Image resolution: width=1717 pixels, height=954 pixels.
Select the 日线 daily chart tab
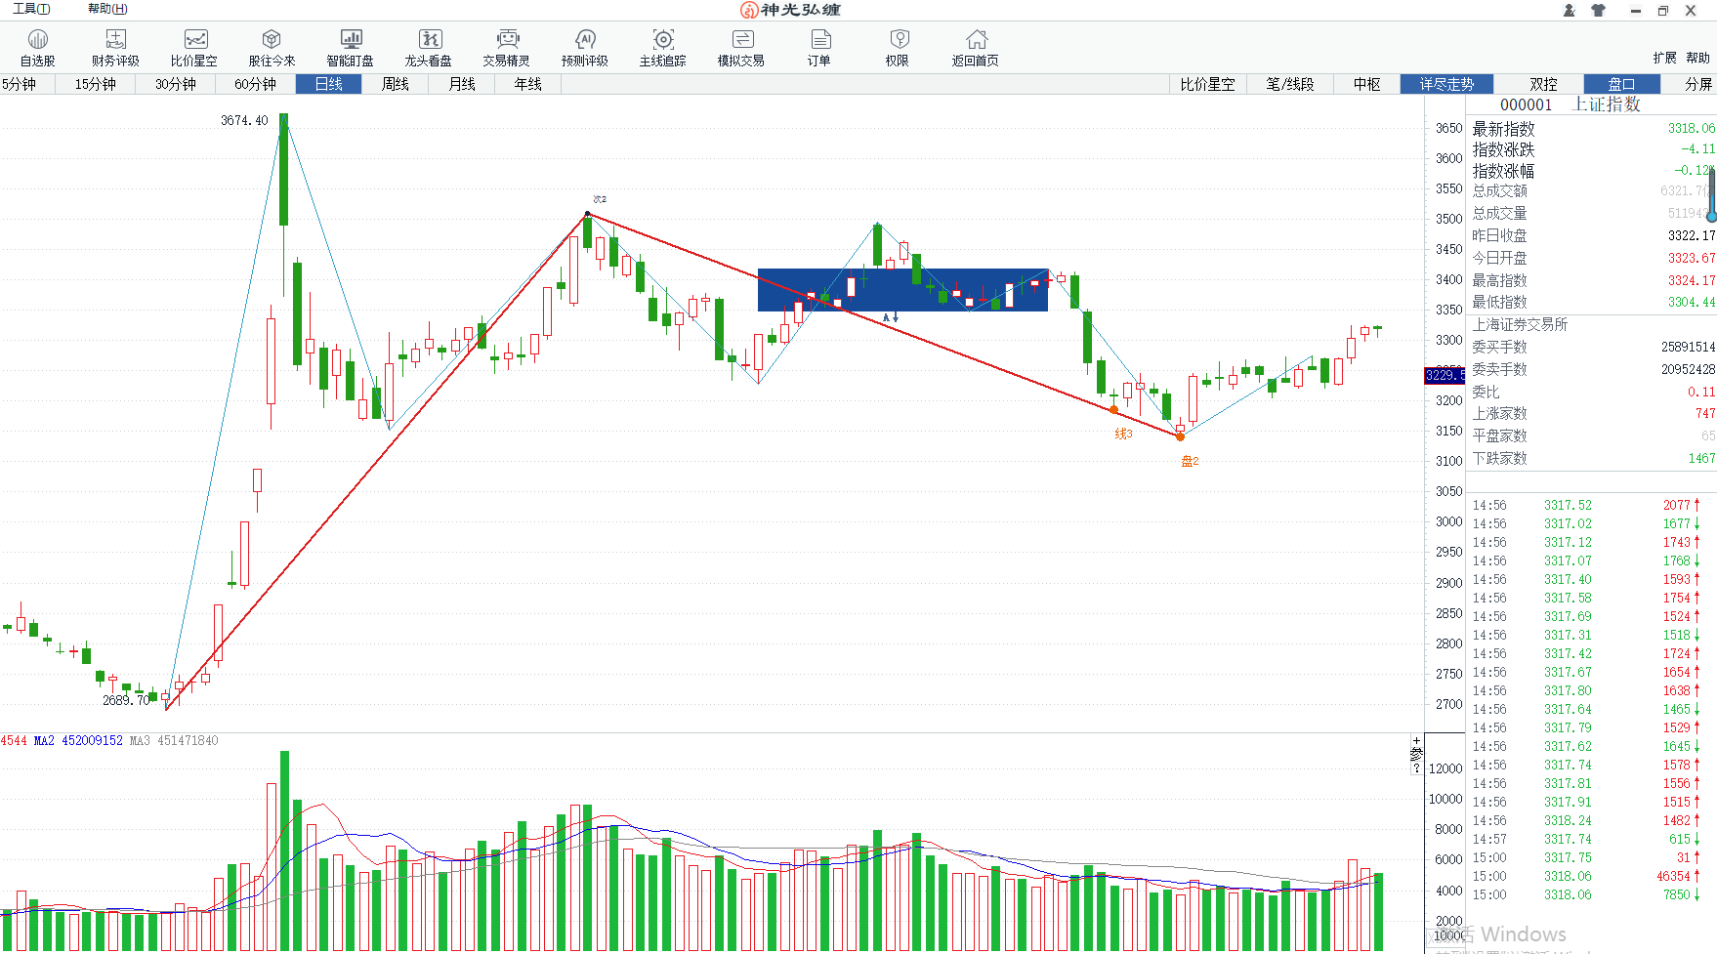(x=328, y=84)
